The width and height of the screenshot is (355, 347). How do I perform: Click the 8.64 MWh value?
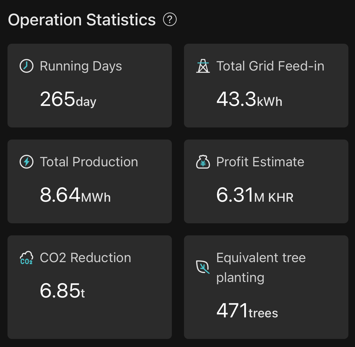[x=75, y=195]
